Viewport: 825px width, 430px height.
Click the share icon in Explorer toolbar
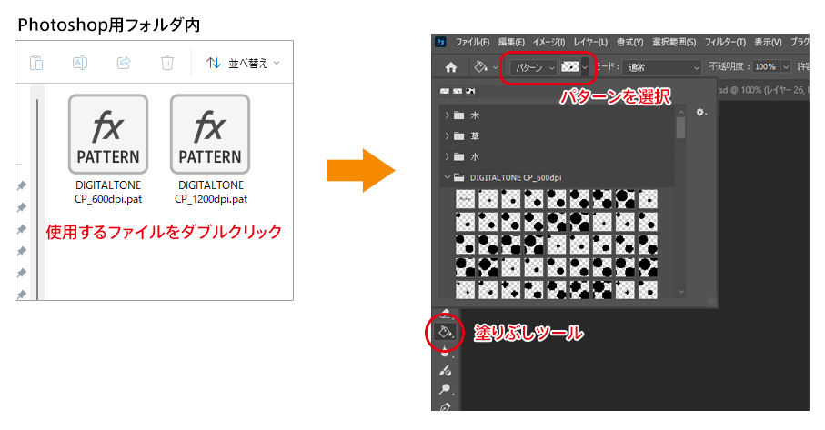pos(124,63)
